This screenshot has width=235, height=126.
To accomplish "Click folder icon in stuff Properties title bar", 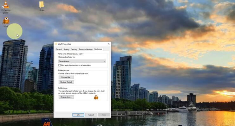I will [x=56, y=44].
